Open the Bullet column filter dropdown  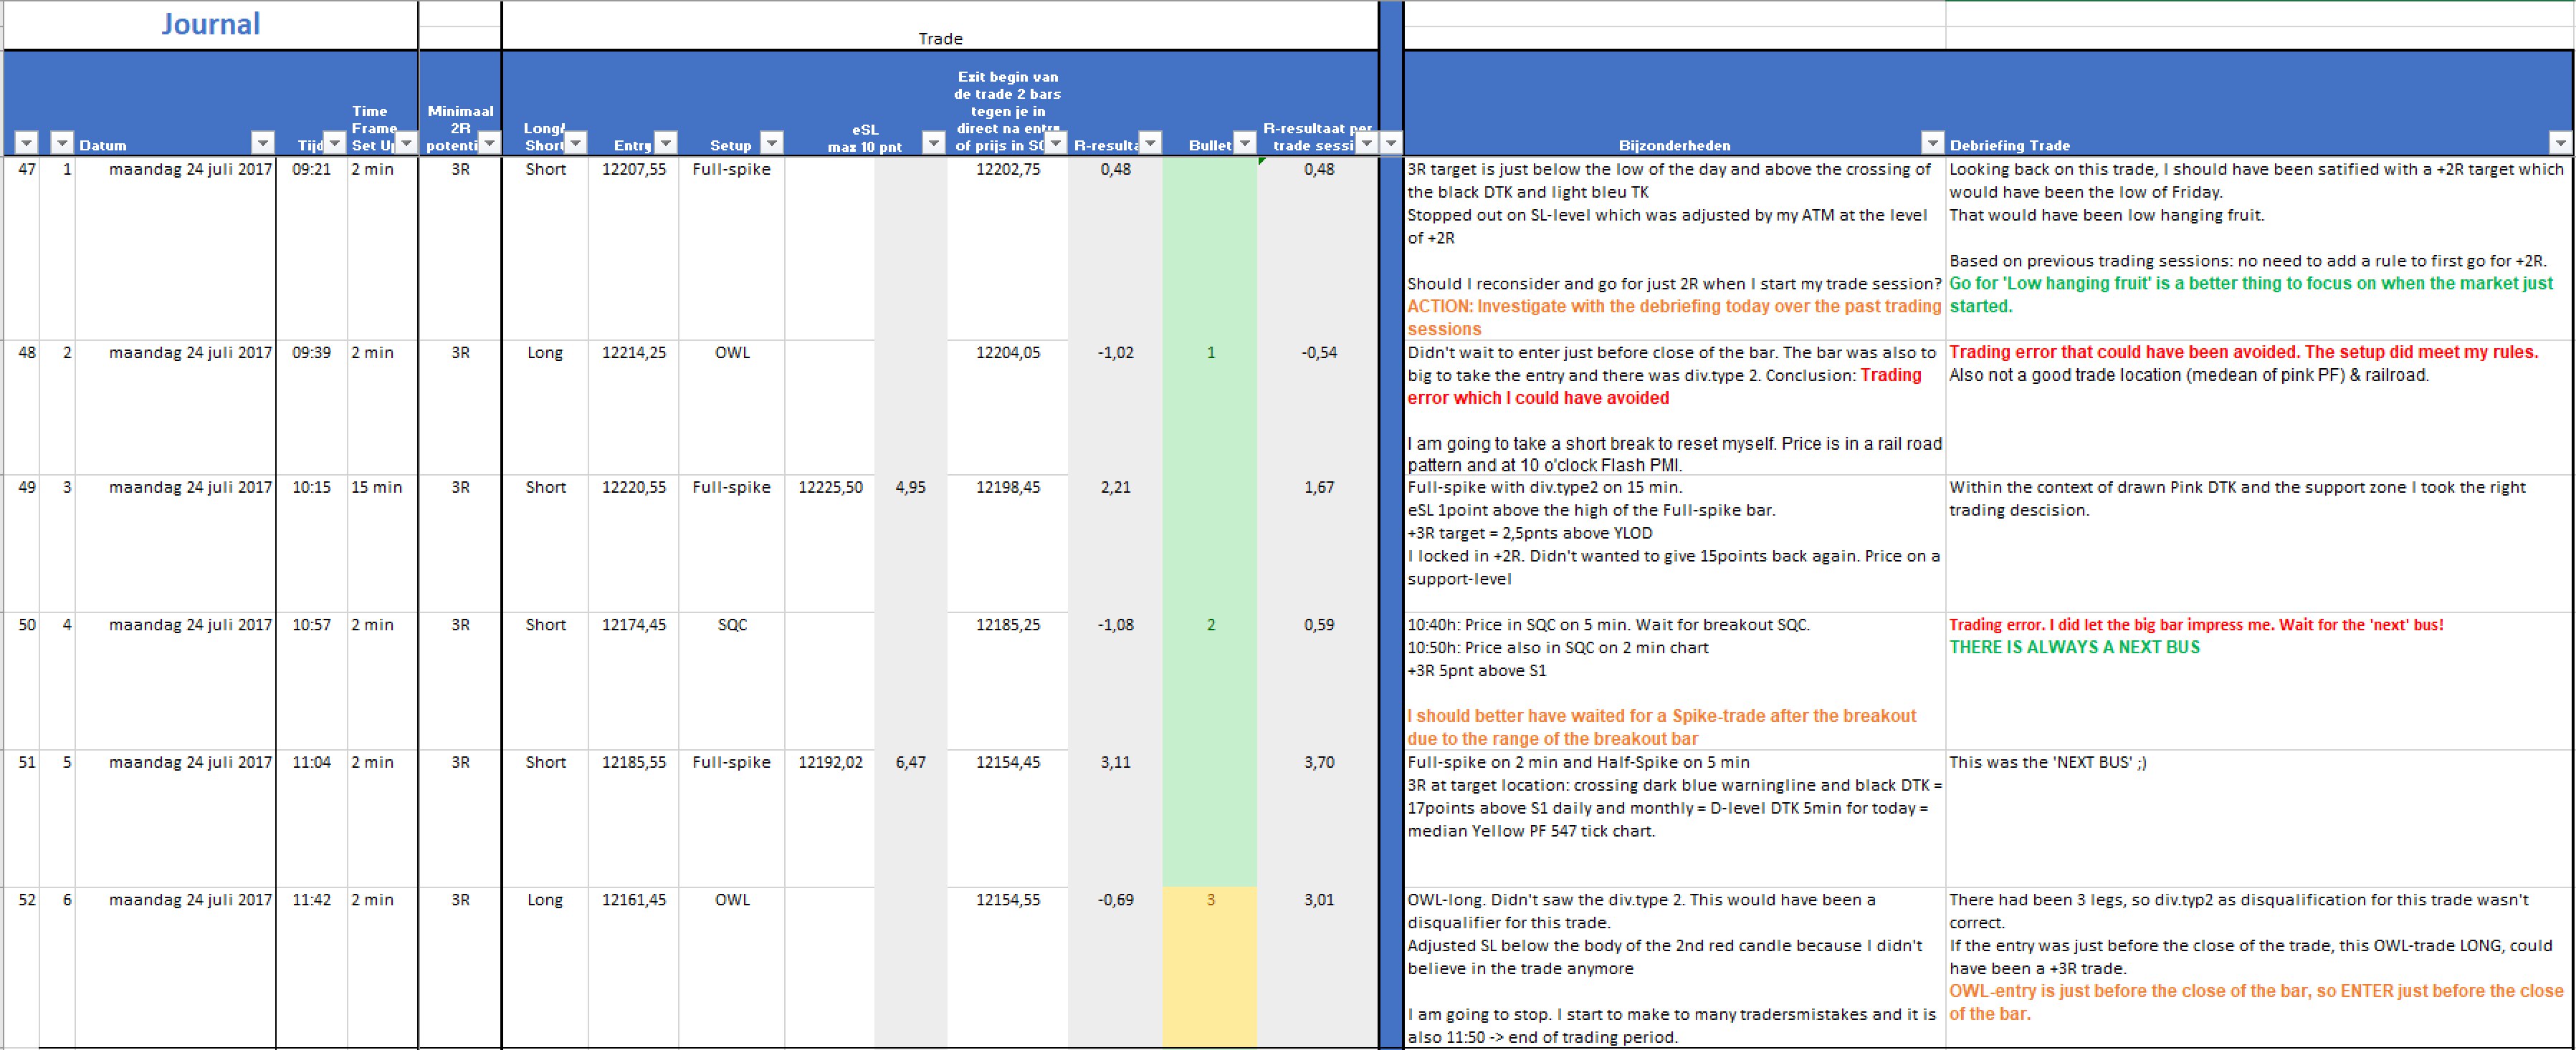click(x=1244, y=143)
